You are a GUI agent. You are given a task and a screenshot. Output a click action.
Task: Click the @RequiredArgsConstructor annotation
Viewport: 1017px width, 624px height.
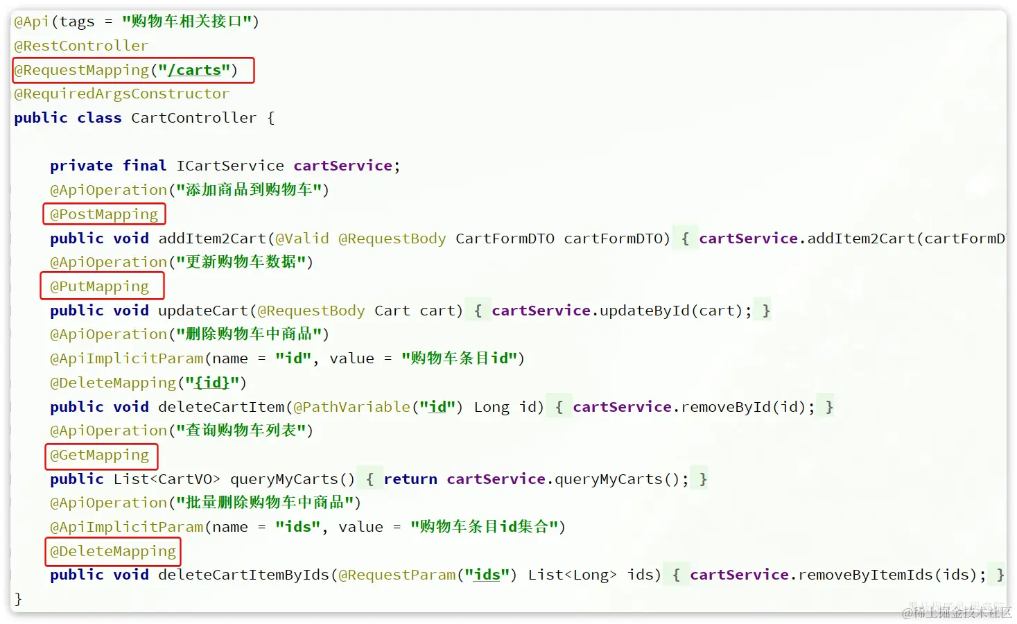pos(121,94)
